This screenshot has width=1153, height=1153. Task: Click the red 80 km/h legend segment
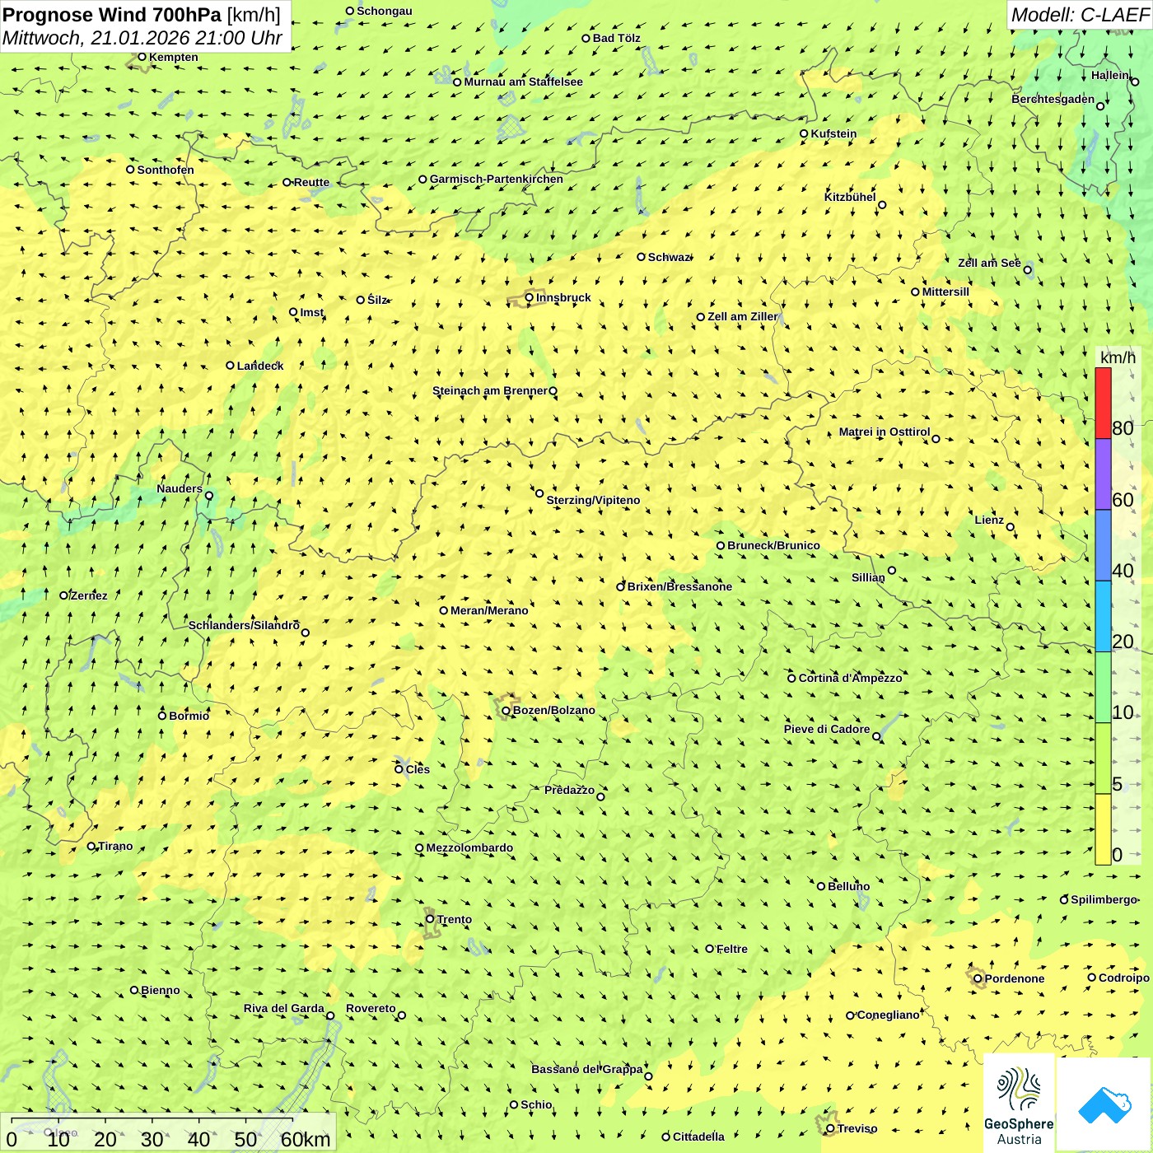[x=1103, y=404]
